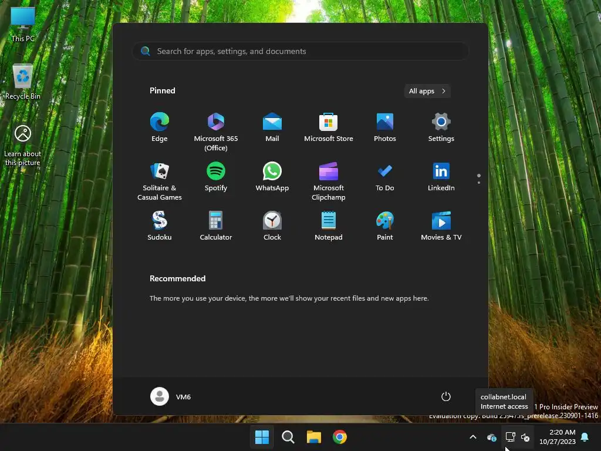Open VM6 user account menu
Screen dimensions: 601x451
click(171, 396)
